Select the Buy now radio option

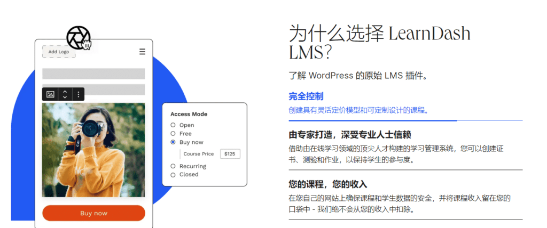click(x=173, y=142)
